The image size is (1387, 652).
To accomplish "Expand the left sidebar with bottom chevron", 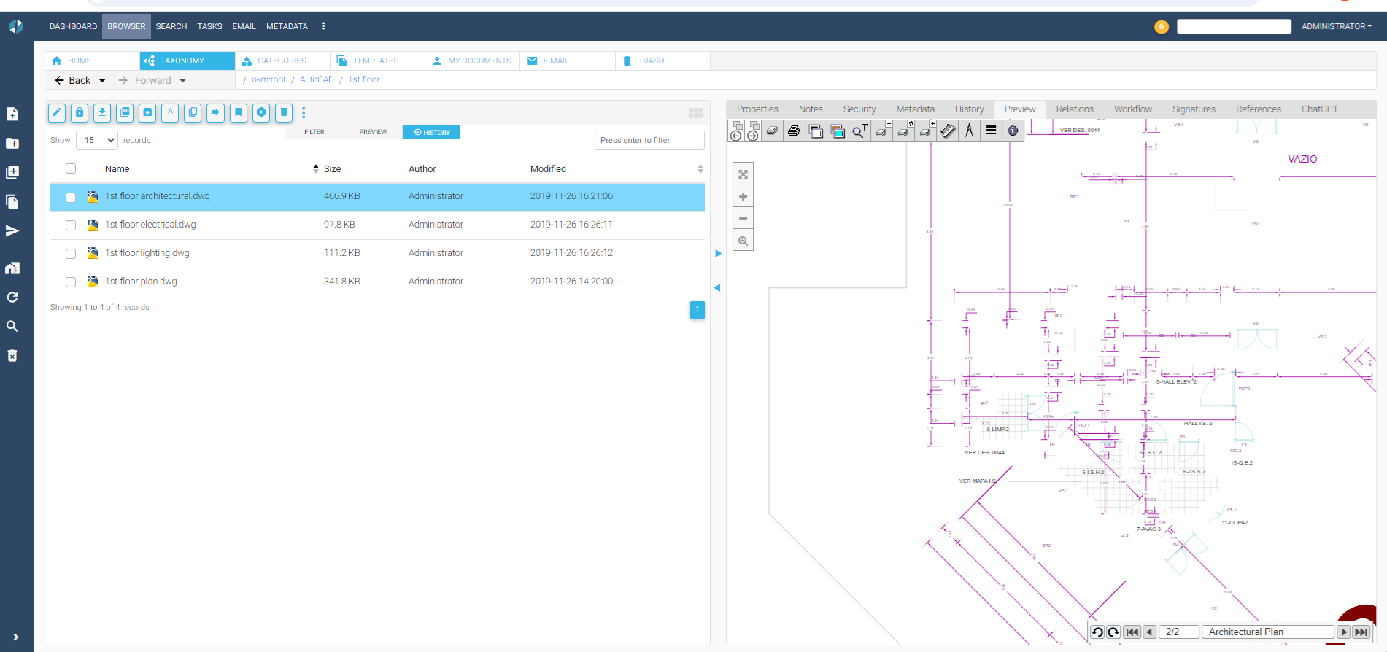I will point(16,637).
